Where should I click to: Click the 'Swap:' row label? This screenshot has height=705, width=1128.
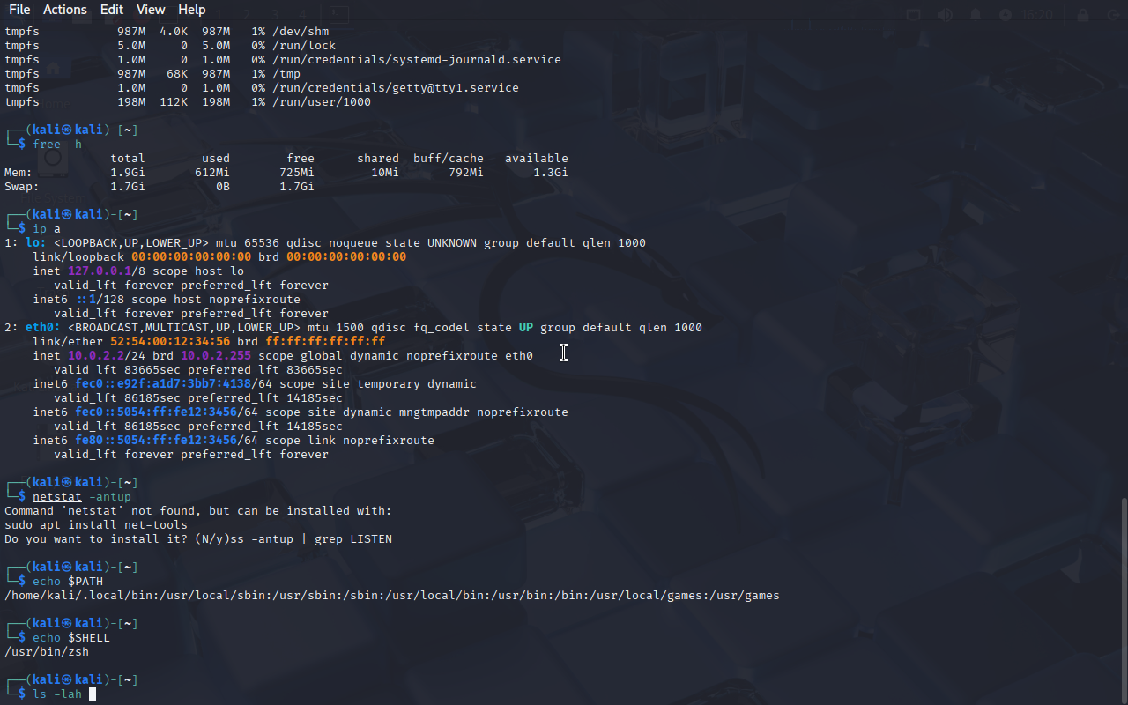tap(22, 187)
